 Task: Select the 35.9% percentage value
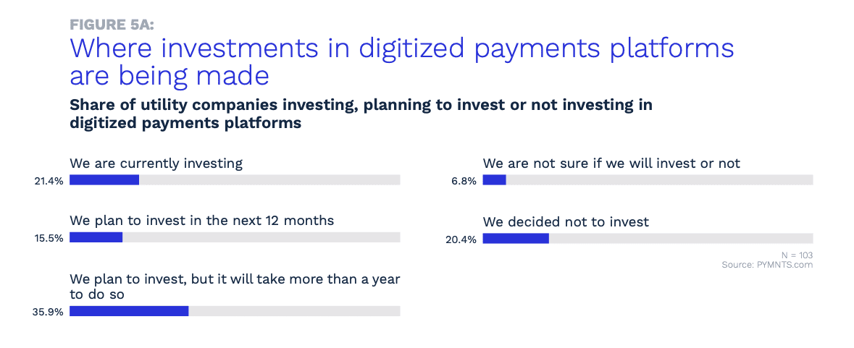pos(49,312)
